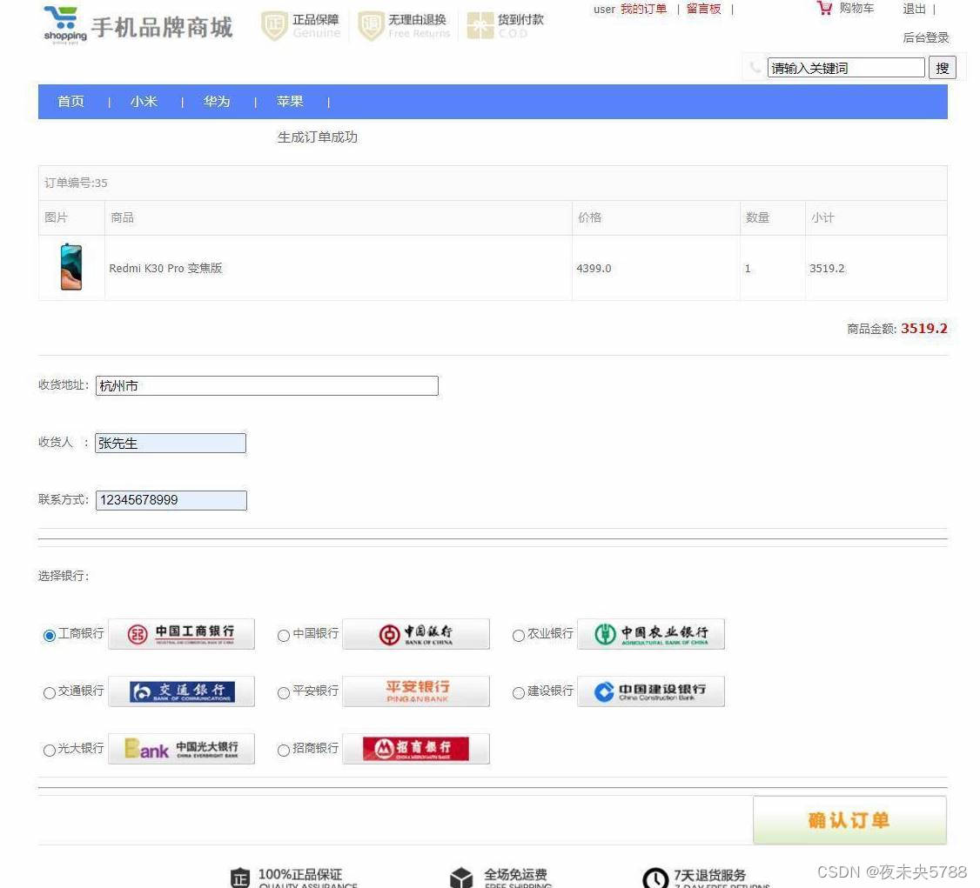980x888 pixels.
Task: Click the Ping An Bank logo
Action: tap(416, 691)
